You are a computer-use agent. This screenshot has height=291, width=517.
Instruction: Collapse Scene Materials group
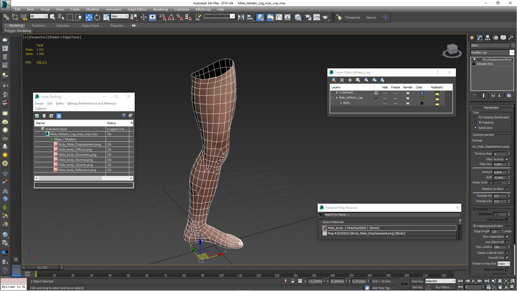pos(321,222)
